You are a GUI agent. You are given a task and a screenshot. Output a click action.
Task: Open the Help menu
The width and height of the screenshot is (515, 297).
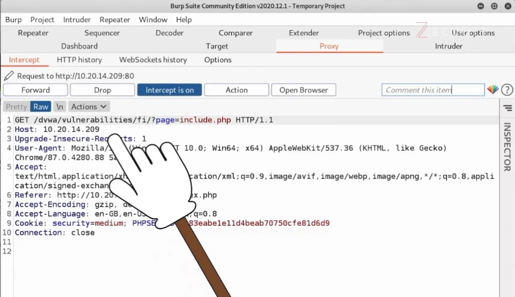click(x=183, y=20)
